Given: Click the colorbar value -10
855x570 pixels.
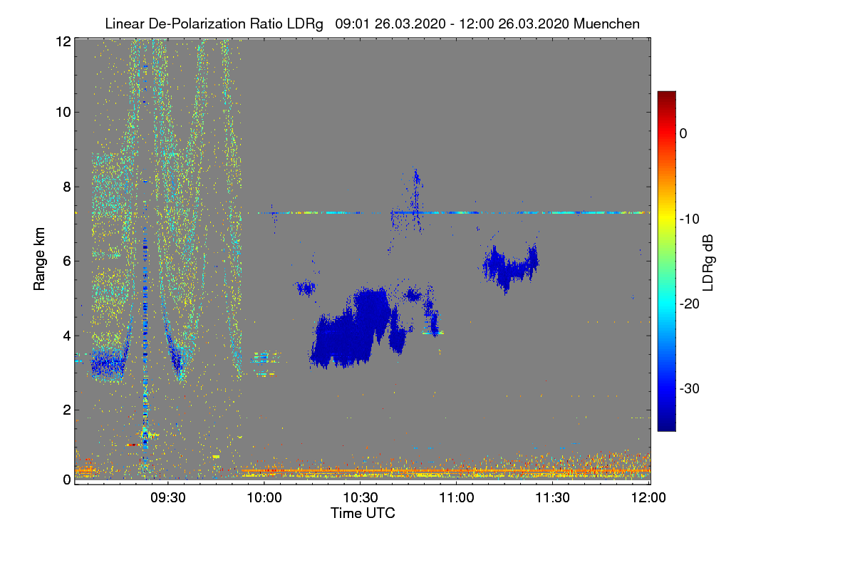Looking at the screenshot, I should pyautogui.click(x=690, y=218).
